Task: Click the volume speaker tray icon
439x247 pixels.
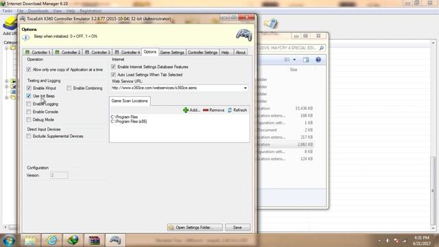Action: coord(388,241)
